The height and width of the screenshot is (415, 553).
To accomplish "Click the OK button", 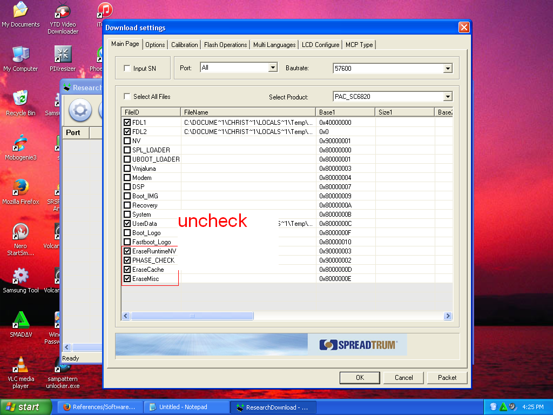I will tap(360, 378).
